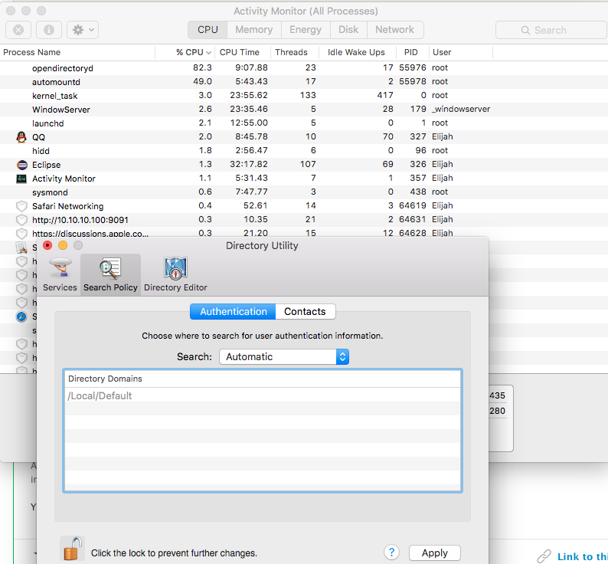Screen dimensions: 608x564
Task: Open Services pane in Directory Utility
Action: (60, 275)
